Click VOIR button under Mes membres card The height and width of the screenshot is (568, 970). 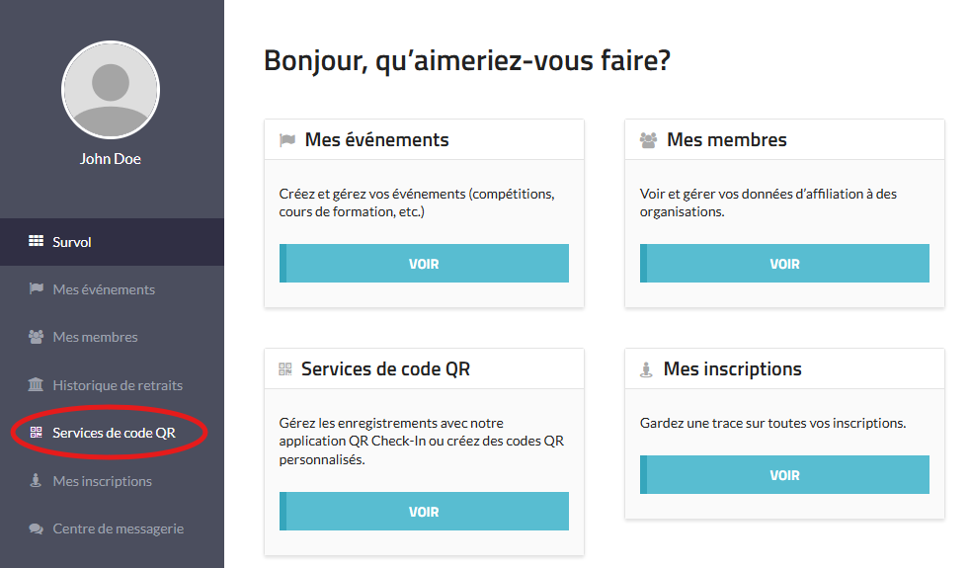click(784, 264)
